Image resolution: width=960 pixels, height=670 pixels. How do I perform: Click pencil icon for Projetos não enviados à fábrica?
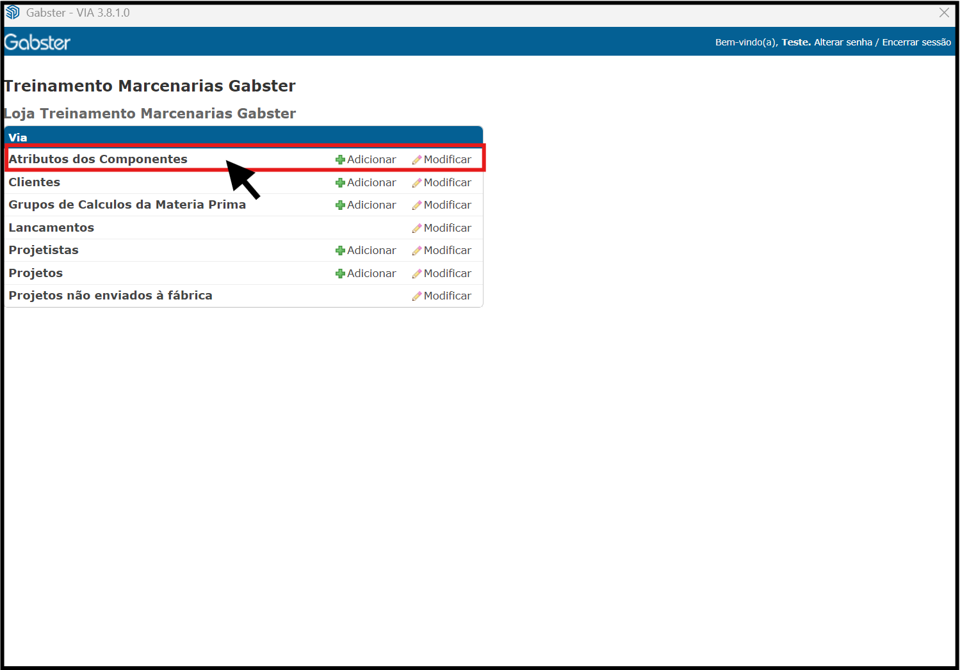click(417, 296)
